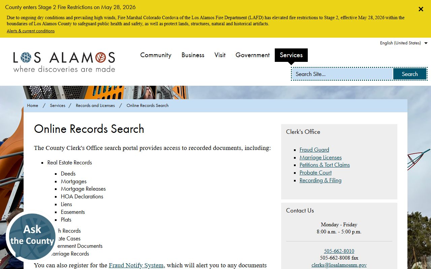Click the Deeds list item
431x269 pixels.
(68, 174)
